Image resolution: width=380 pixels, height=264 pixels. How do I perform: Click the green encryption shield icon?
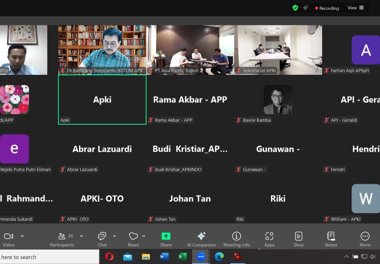[295, 8]
